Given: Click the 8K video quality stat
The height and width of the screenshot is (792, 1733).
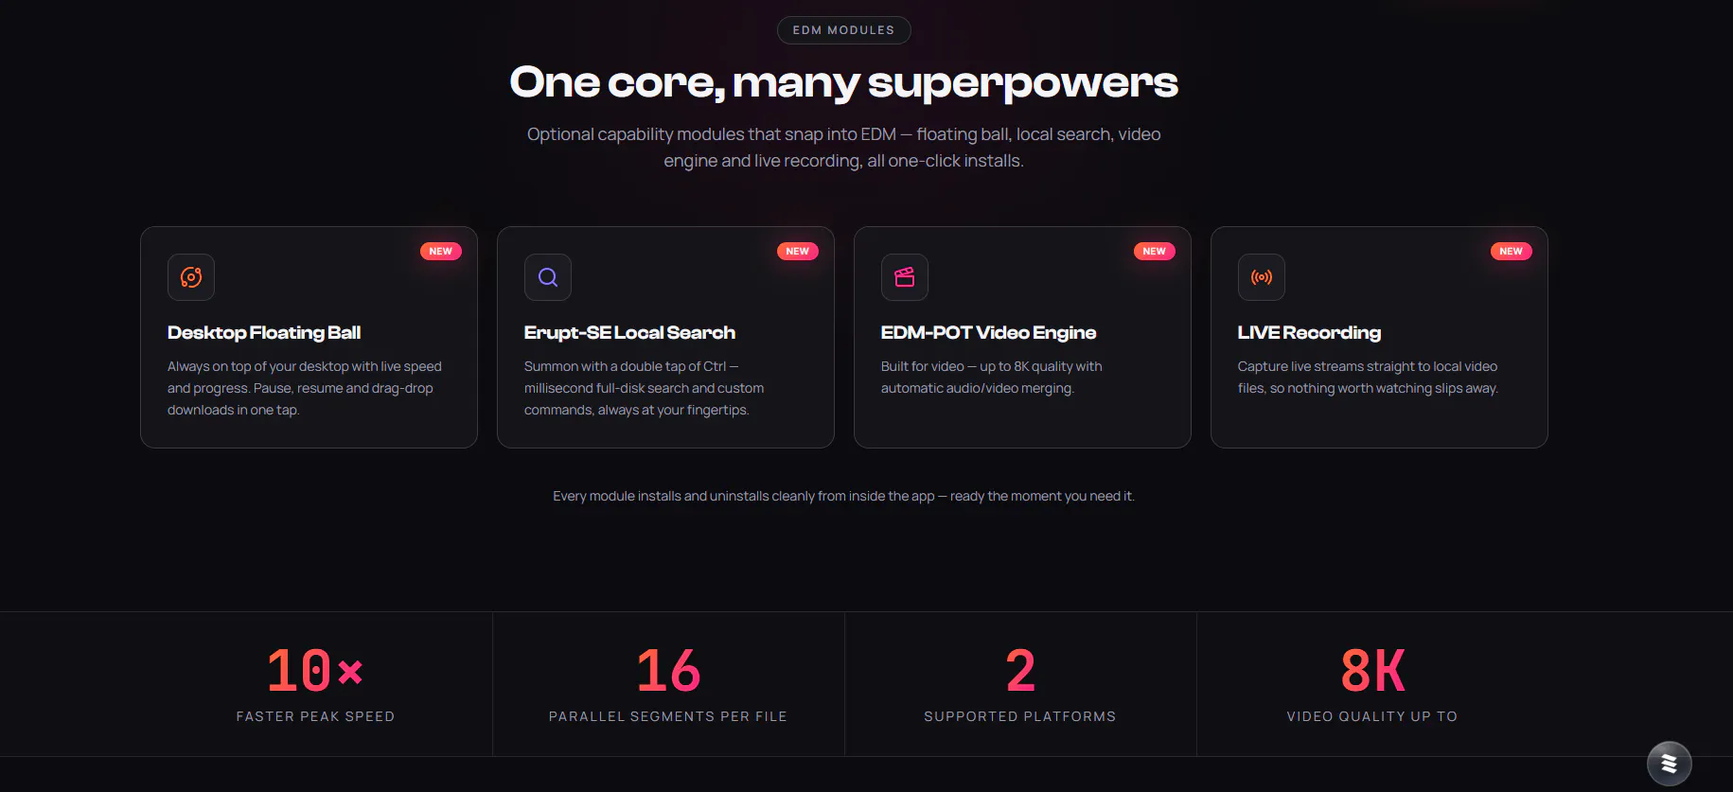Looking at the screenshot, I should click(1372, 684).
